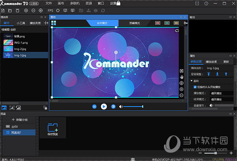237x161 pixels.
Task: Click the red screen color swatch
Action: click(158, 23)
